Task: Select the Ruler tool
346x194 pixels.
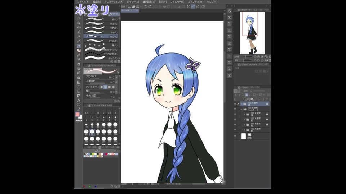Action: click(79, 96)
